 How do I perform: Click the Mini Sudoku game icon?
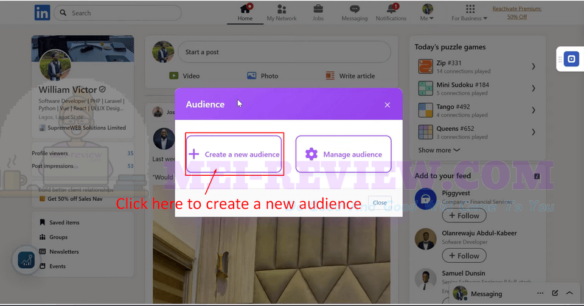425,89
